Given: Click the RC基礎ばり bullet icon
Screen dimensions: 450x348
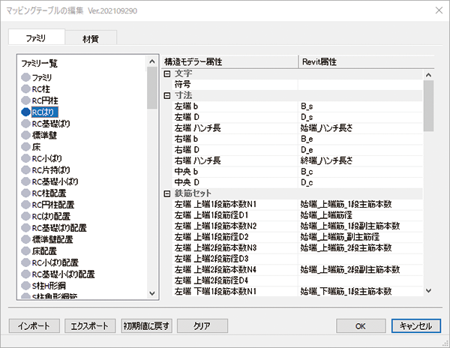Looking at the screenshot, I should coord(26,124).
